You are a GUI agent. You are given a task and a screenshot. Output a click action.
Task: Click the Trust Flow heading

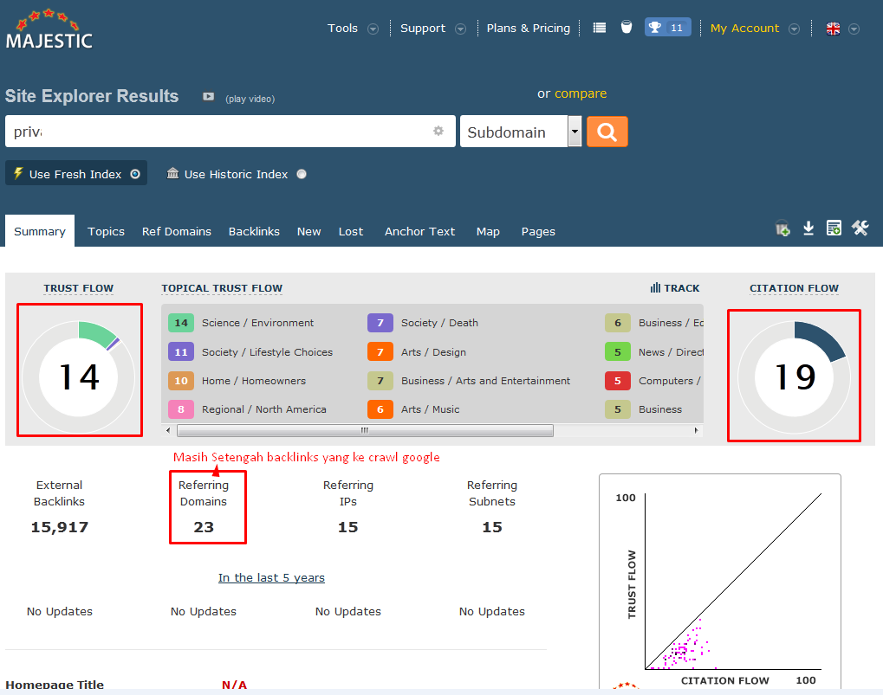click(79, 288)
